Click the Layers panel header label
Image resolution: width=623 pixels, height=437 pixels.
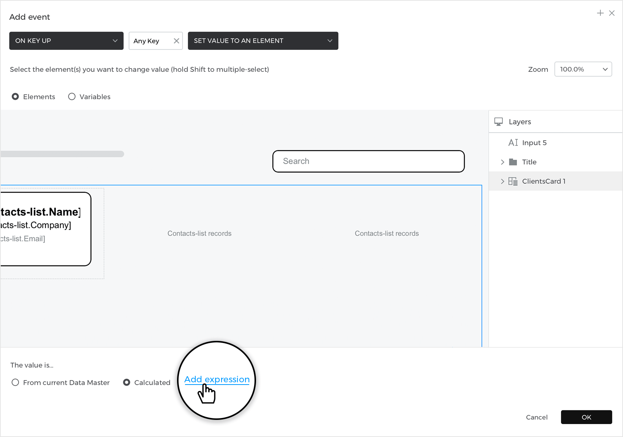point(520,122)
